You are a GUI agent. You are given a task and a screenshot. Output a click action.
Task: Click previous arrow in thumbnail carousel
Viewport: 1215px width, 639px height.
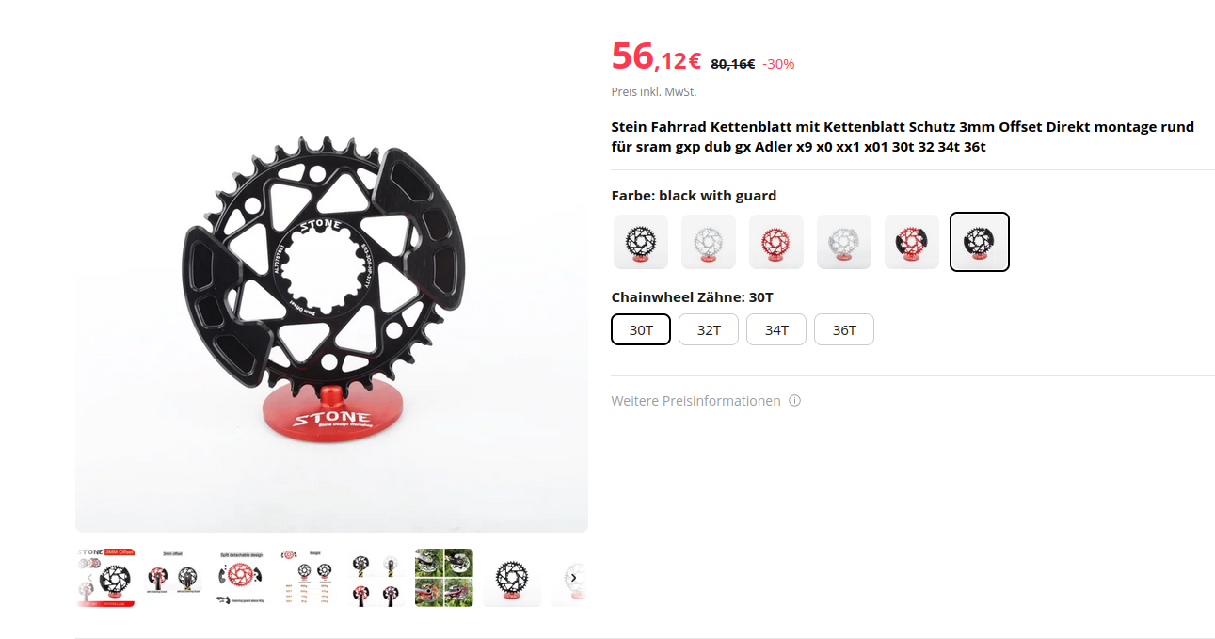click(x=90, y=578)
